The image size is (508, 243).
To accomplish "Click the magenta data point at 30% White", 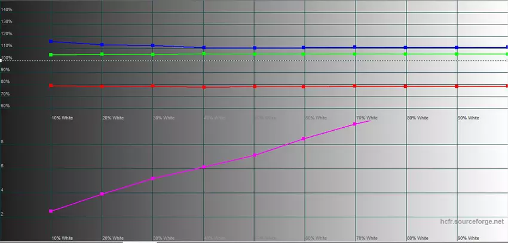I will click(153, 179).
